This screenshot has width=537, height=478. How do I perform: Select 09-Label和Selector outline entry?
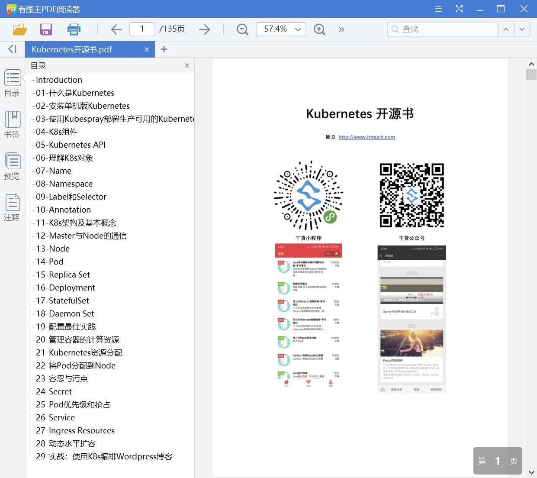pos(71,197)
